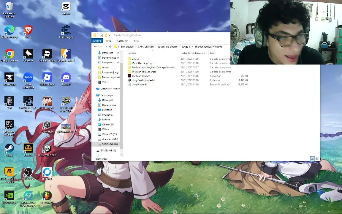Select the Unity 2022.3.62f3 desktop shortcut
Viewport: 342px width, 214px height.
(47, 150)
